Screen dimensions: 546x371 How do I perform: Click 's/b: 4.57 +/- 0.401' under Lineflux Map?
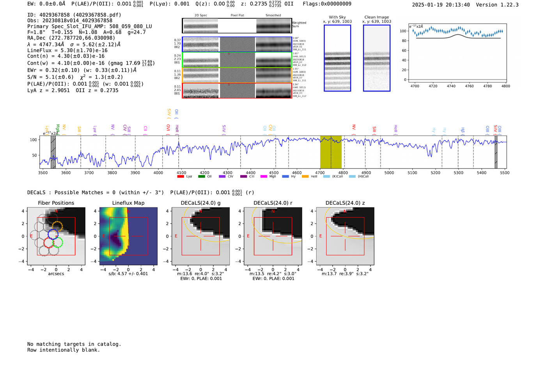[128, 274]
